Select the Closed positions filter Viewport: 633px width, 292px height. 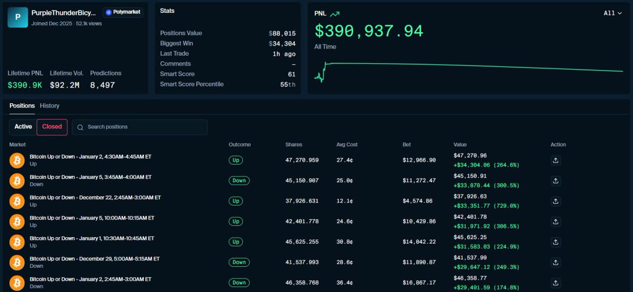52,126
